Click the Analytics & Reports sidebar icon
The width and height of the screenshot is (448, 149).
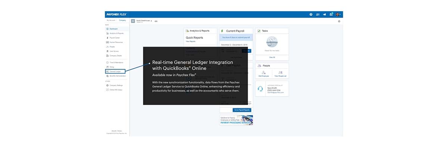click(108, 33)
